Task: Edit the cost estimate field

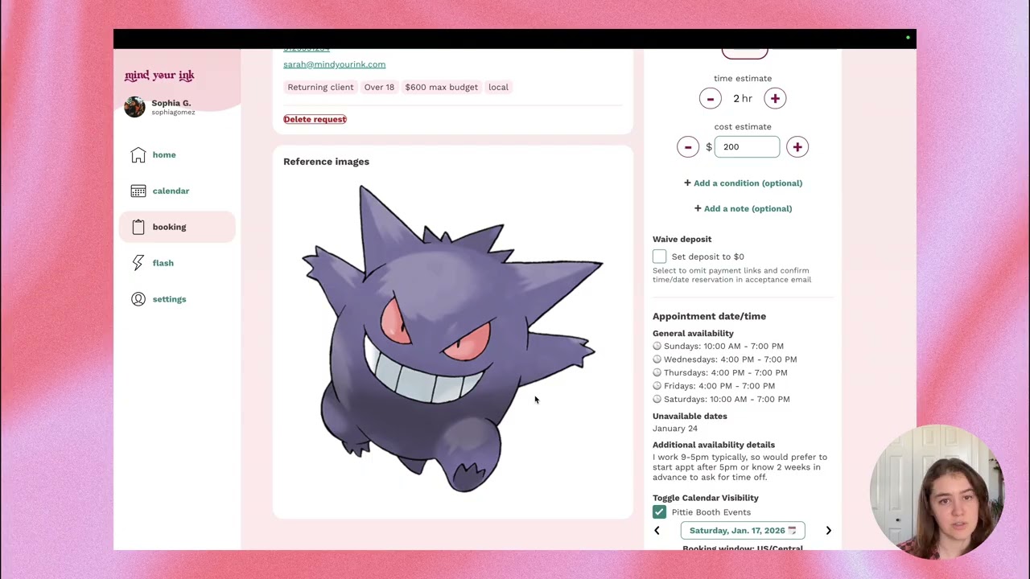Action: tap(747, 146)
